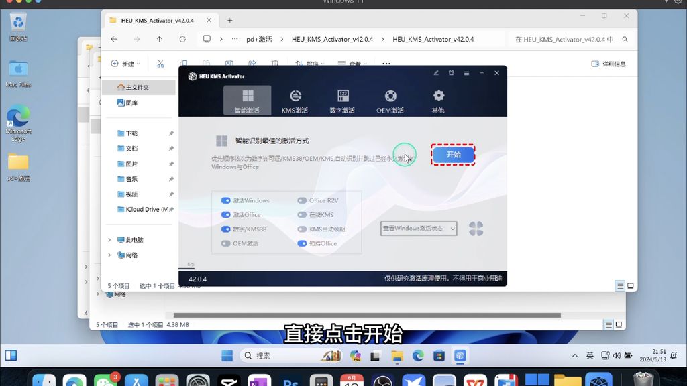Click the Explorer refresh icon
This screenshot has width=687, height=386.
tap(182, 39)
